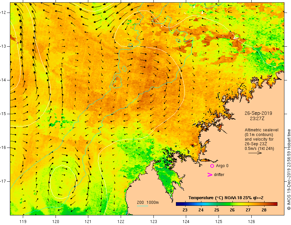Click latitude axis label -13
Image resolution: width=291 pixels, height=225 pixels.
coord(4,46)
